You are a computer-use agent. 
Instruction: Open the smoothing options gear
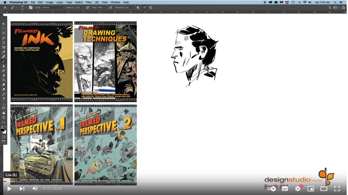click(x=138, y=7)
